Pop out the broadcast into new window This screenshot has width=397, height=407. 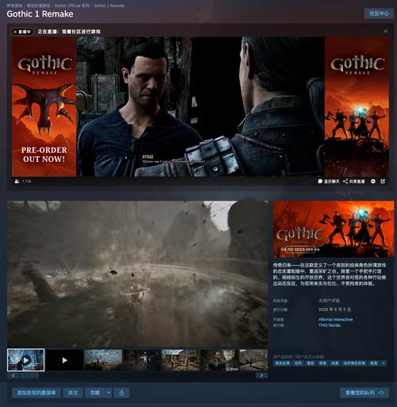click(x=383, y=182)
